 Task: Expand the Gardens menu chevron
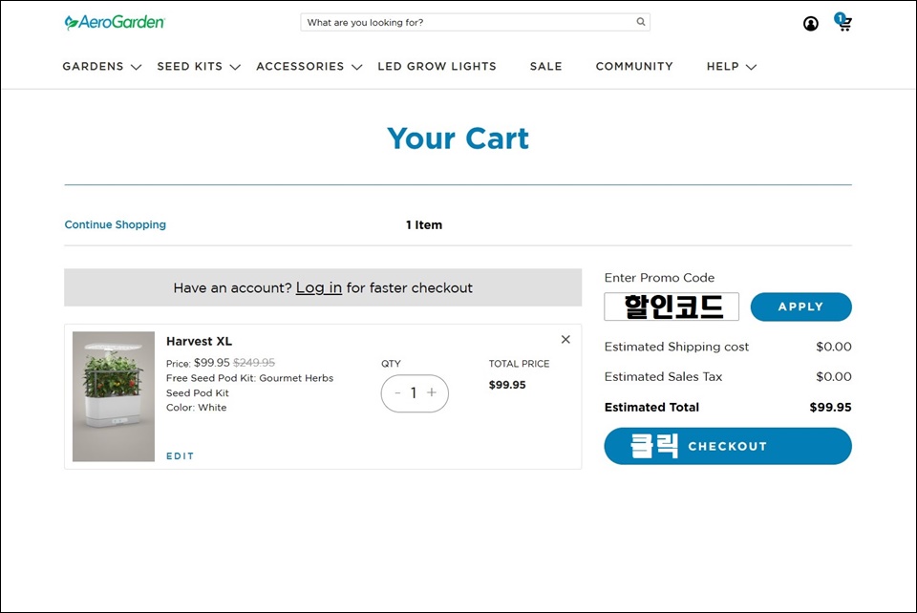click(137, 67)
